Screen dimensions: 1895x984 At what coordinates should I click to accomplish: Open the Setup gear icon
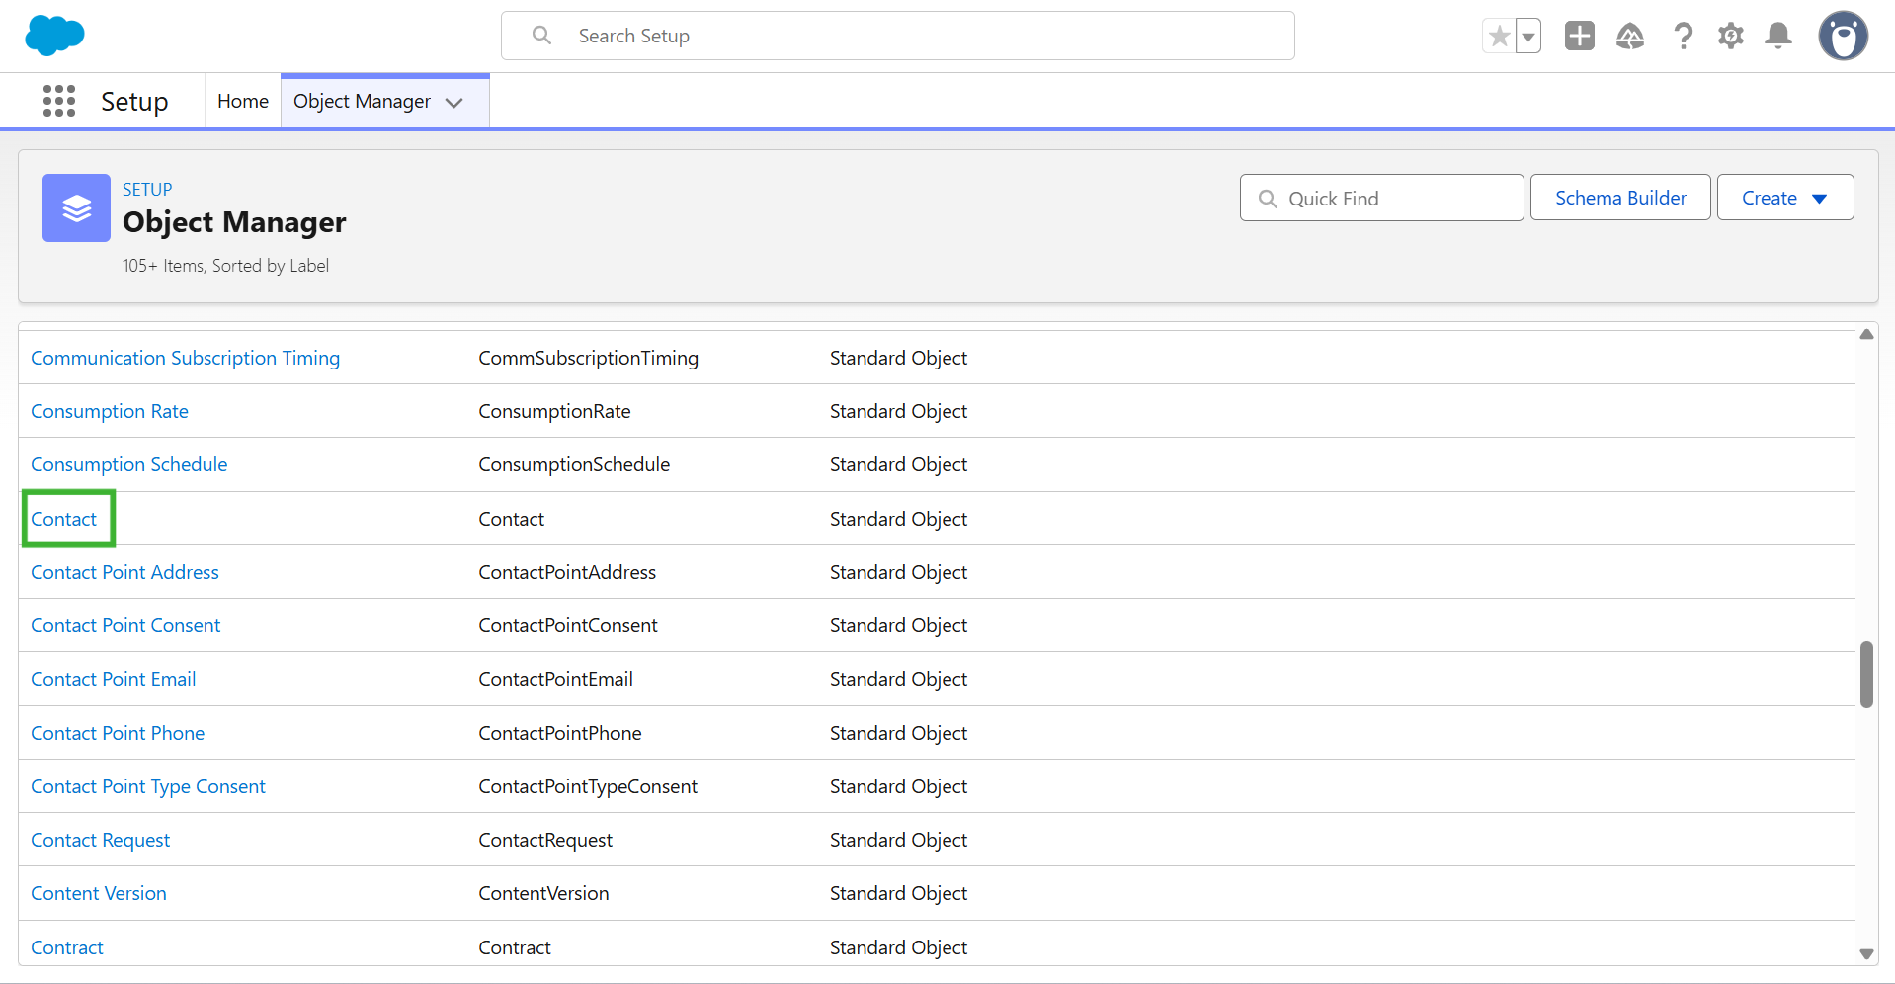[x=1731, y=37]
